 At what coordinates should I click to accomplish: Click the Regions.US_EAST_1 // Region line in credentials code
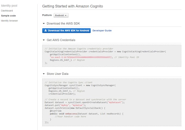click(x=67, y=60)
